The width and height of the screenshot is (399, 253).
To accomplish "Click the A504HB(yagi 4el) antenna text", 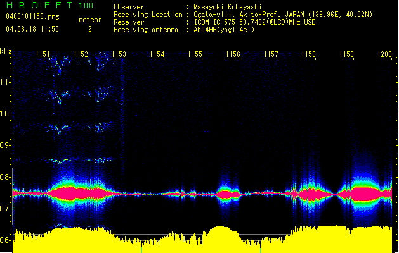I will 224,30.
